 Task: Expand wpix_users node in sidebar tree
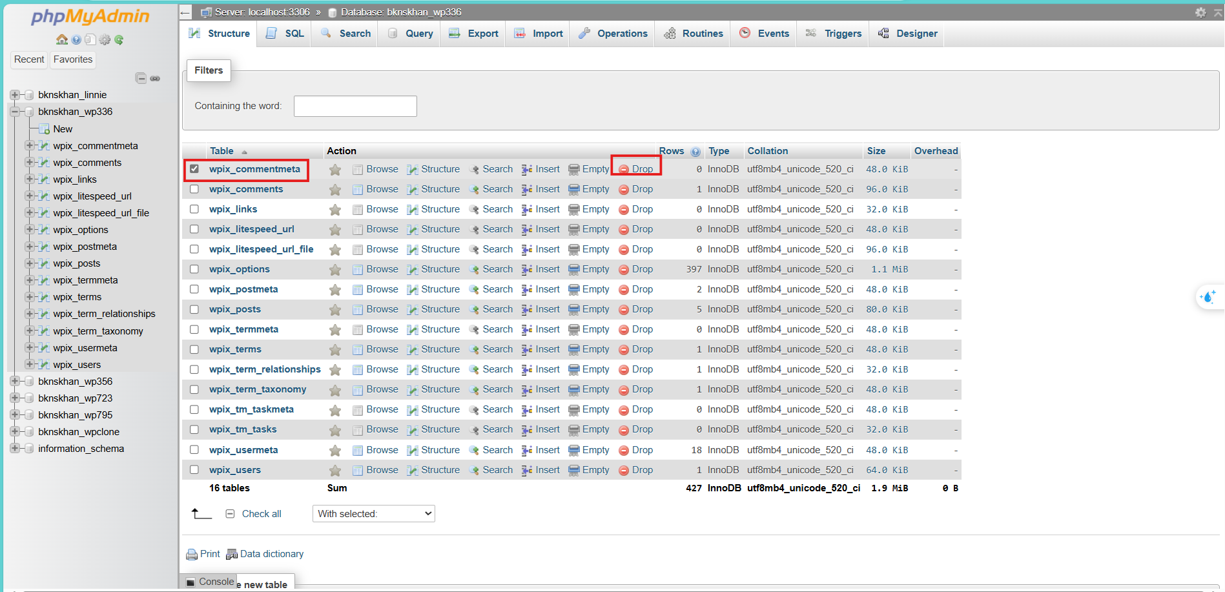29,365
